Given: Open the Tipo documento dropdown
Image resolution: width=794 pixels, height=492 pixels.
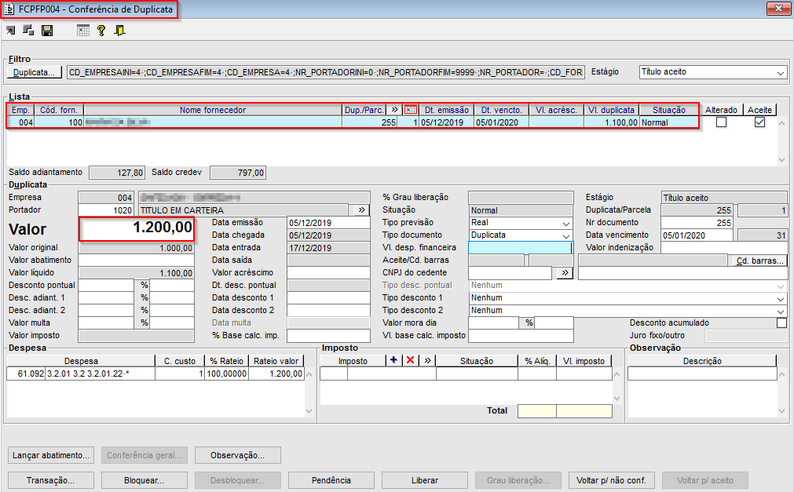Looking at the screenshot, I should 566,235.
